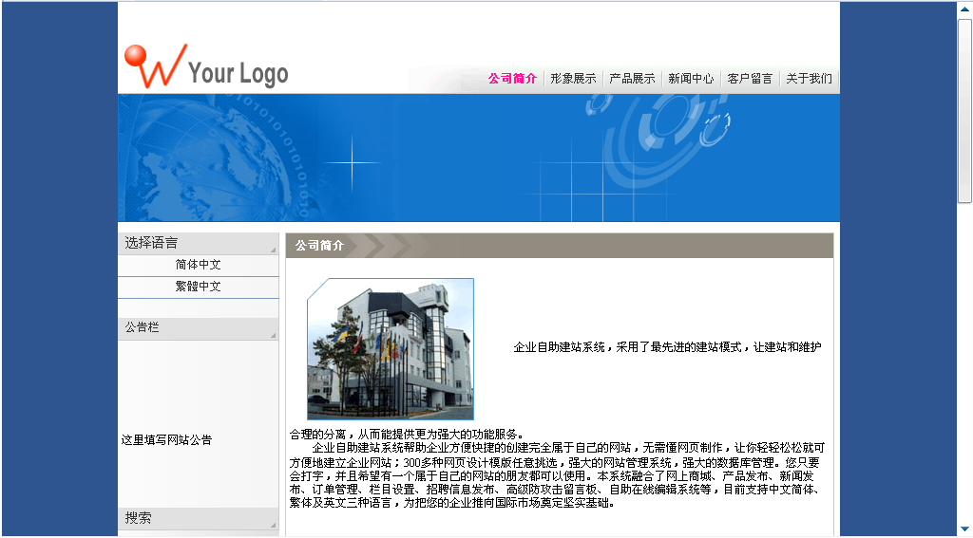Open 新闻中心 in the navigation bar
The image size is (973, 538).
coord(691,79)
